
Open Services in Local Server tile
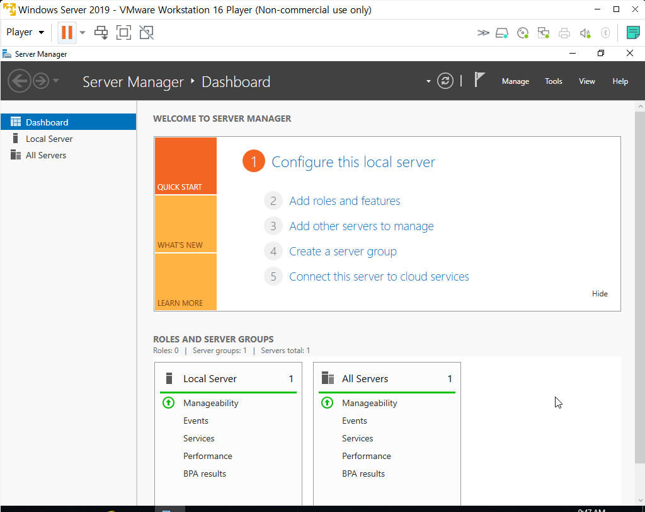point(198,438)
